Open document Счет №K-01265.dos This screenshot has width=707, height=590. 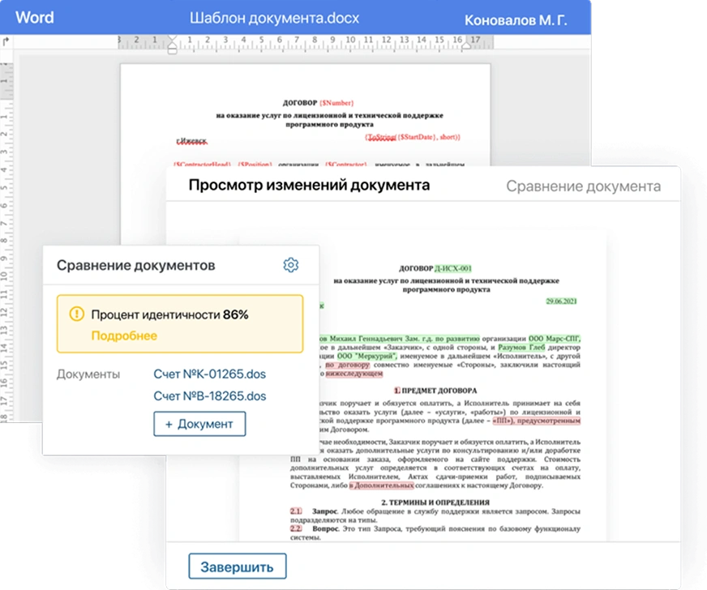point(210,374)
